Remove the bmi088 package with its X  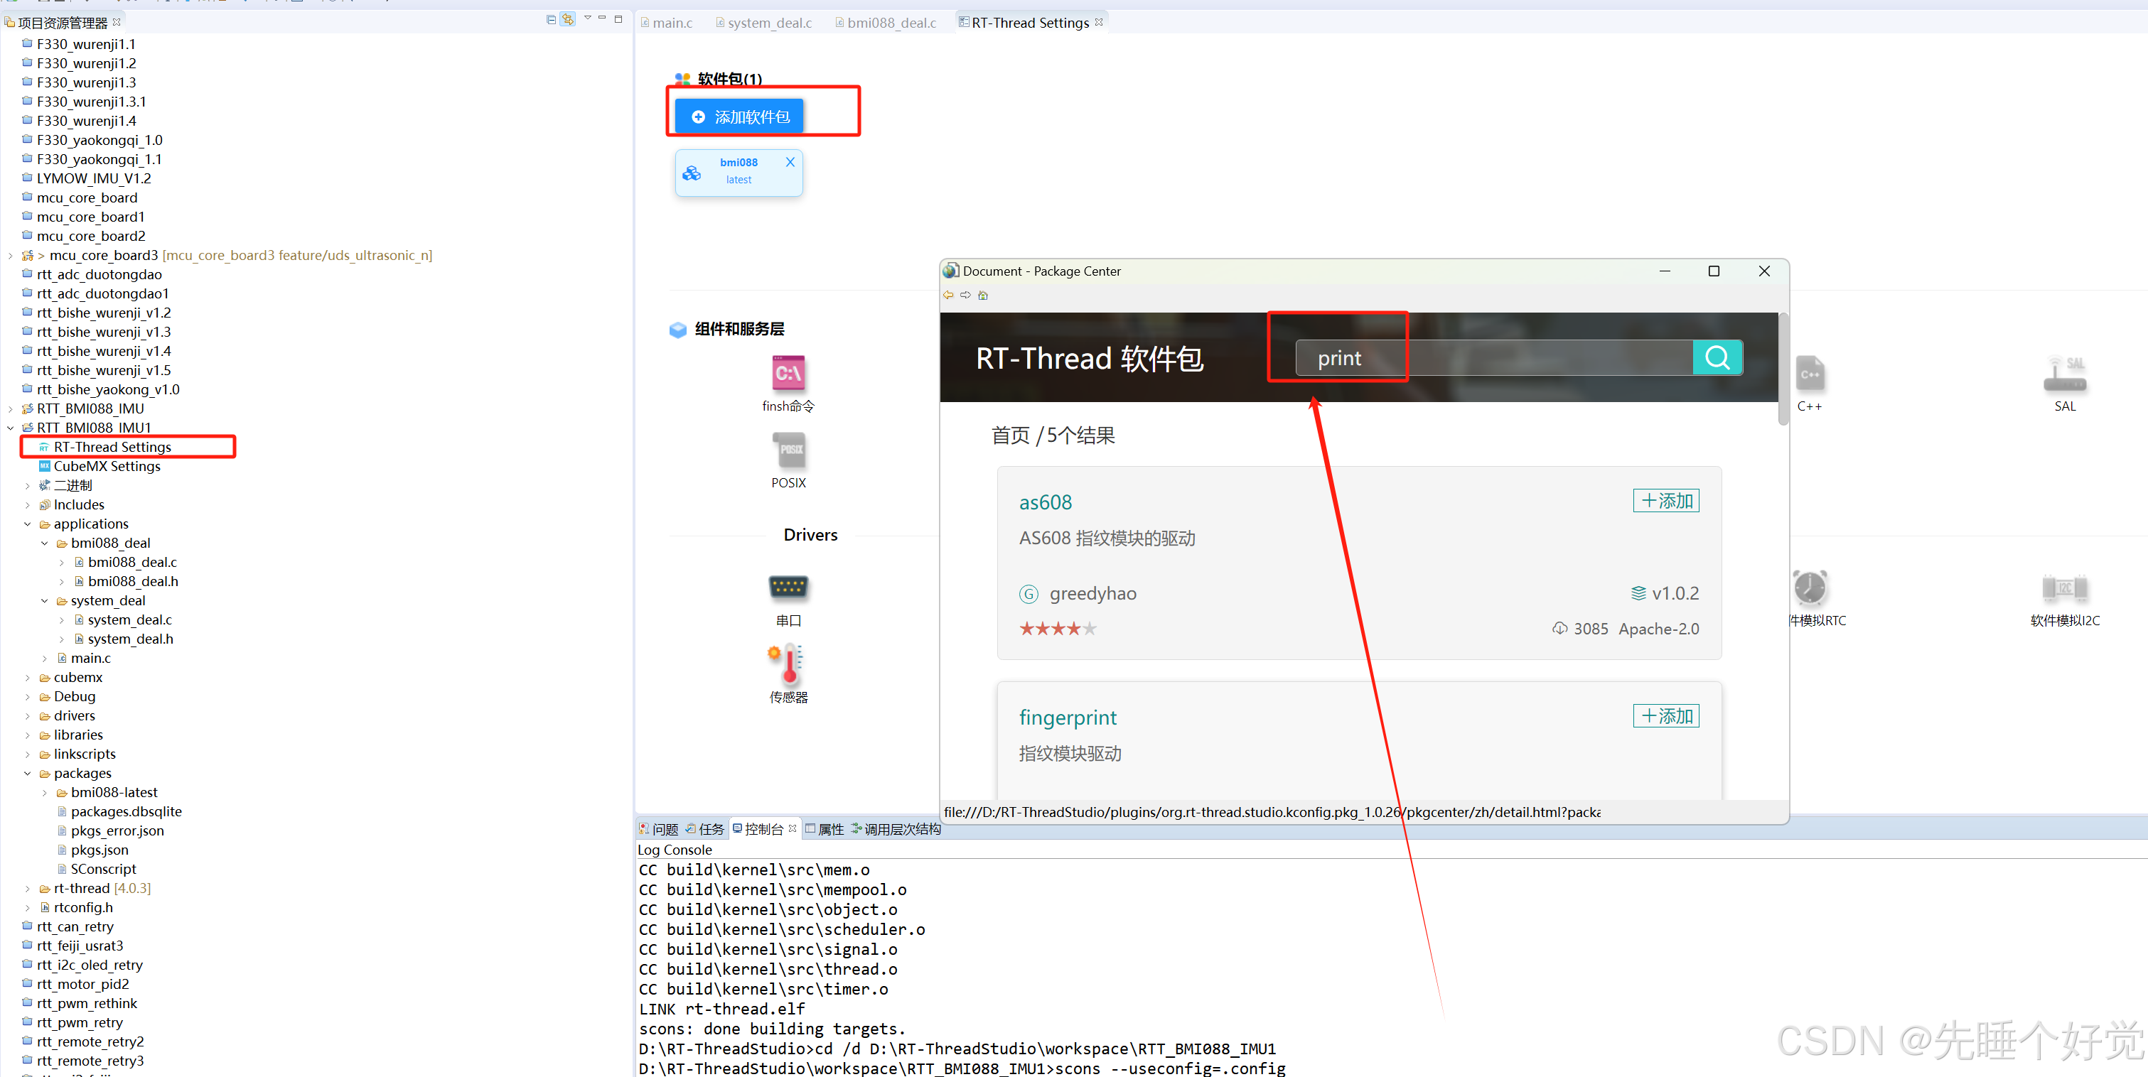coord(790,163)
